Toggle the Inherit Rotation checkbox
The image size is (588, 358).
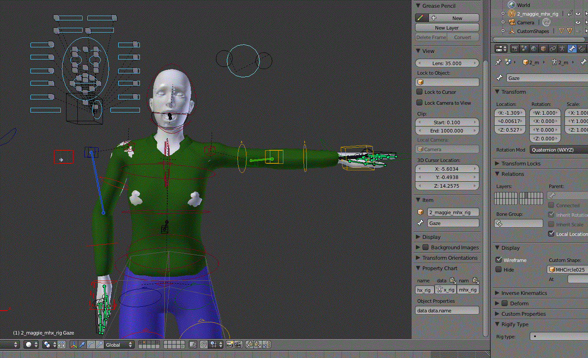click(x=551, y=215)
